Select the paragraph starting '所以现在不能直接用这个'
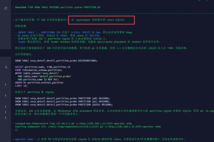This screenshot has width=214, height=142. pos(101,48)
